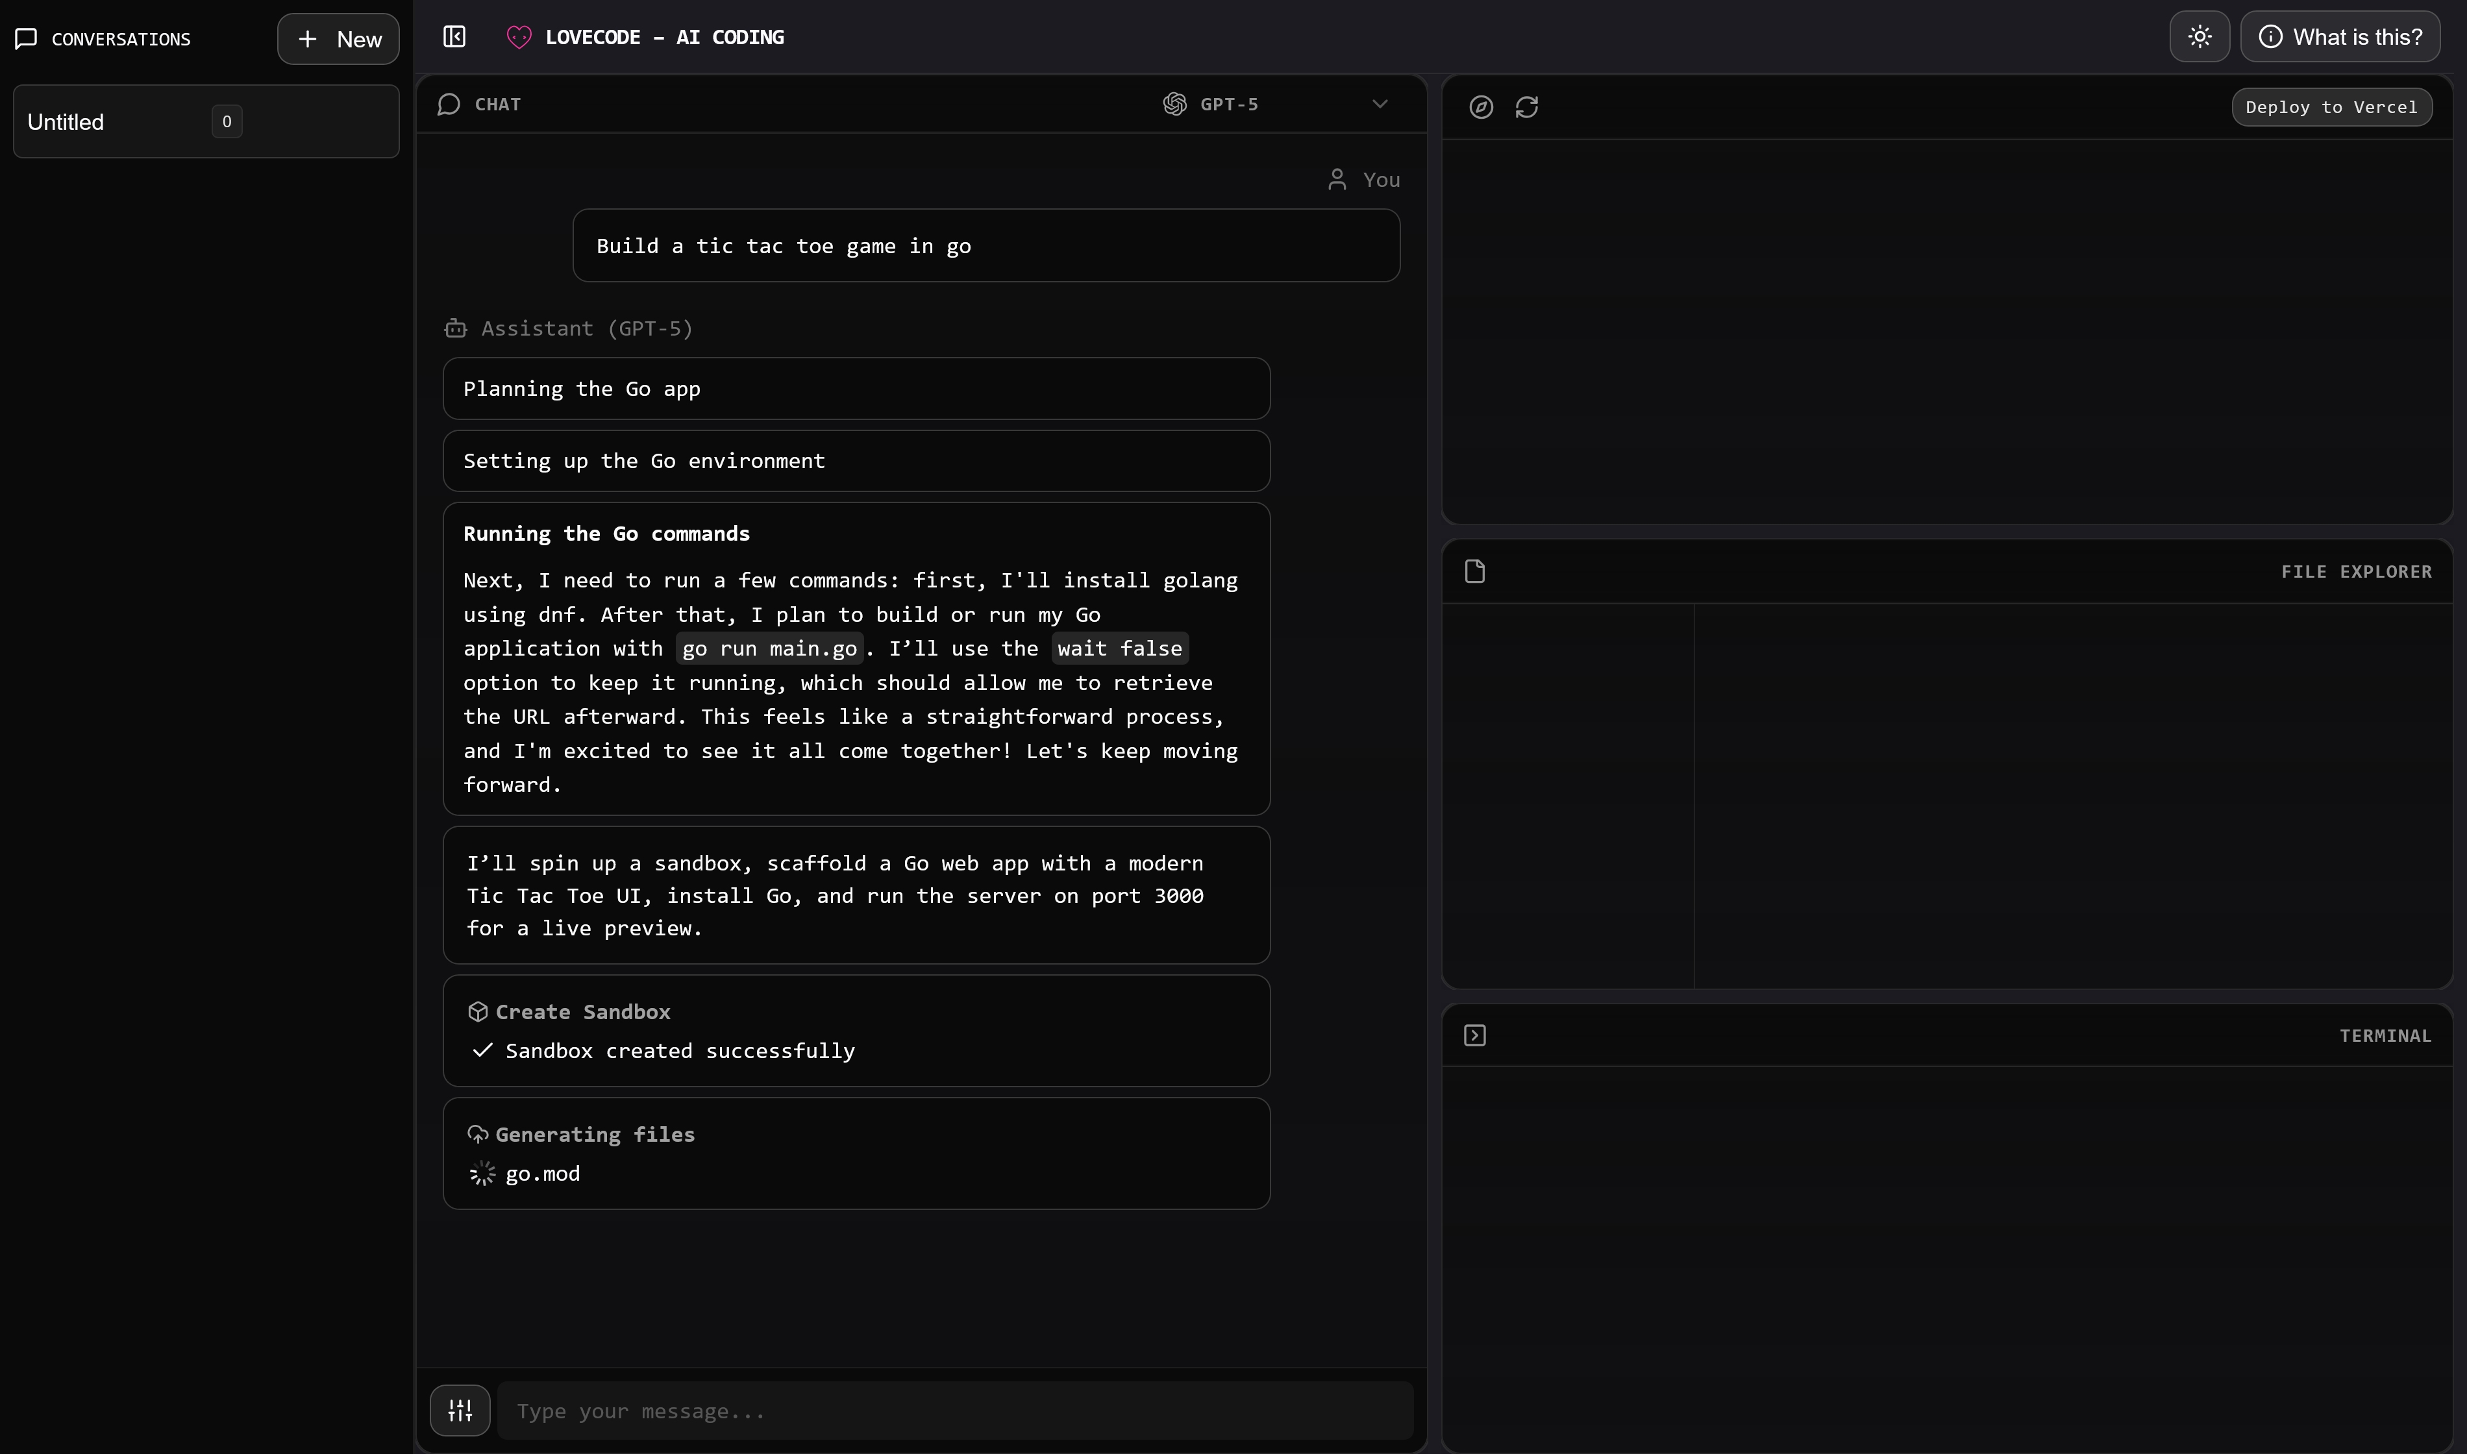Click the LoveCode heart logo icon
Image resolution: width=2467 pixels, height=1454 pixels.
pos(519,37)
